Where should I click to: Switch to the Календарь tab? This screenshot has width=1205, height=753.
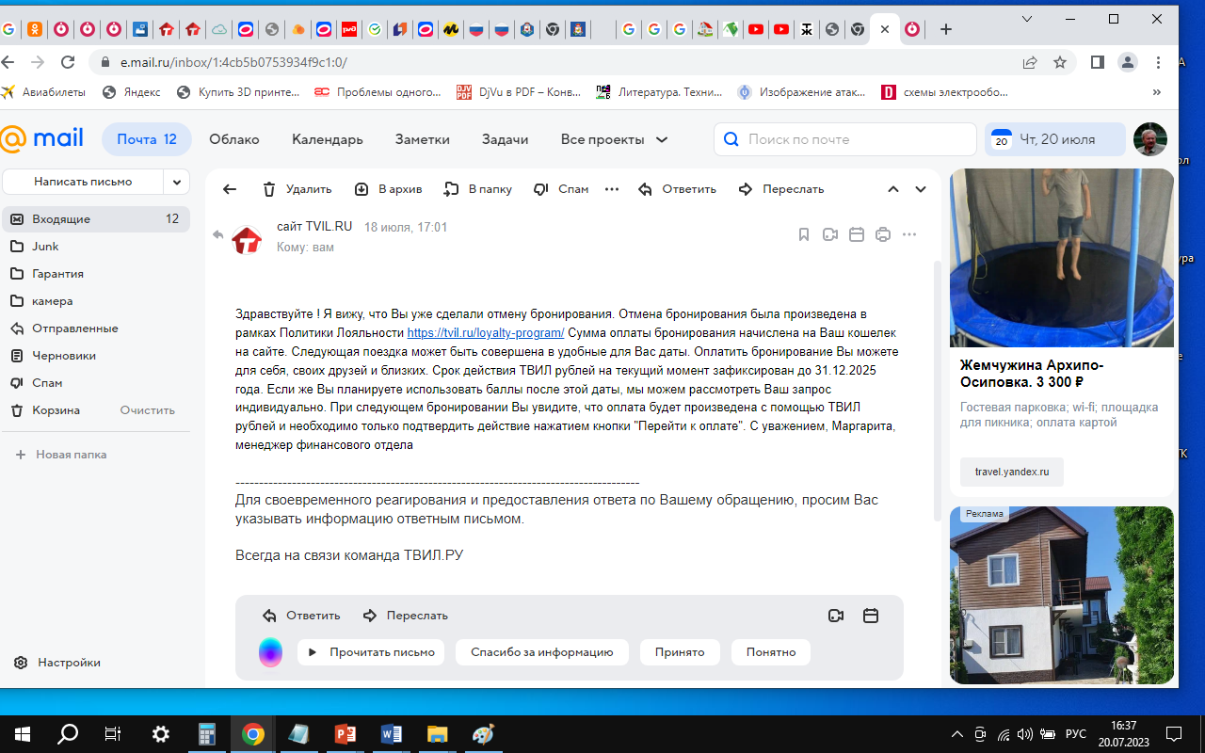pyautogui.click(x=327, y=139)
